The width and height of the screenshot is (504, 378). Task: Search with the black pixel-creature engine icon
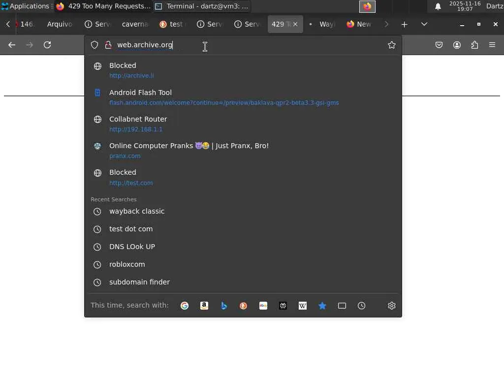pos(283,306)
